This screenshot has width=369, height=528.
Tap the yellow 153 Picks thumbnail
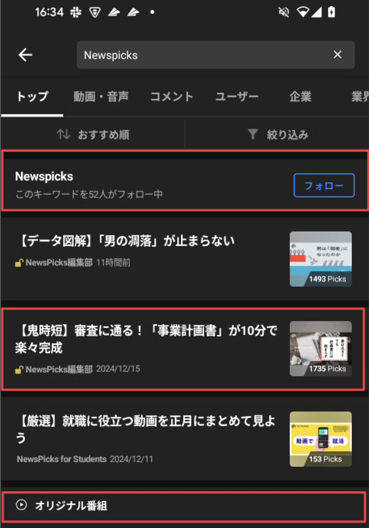(321, 439)
